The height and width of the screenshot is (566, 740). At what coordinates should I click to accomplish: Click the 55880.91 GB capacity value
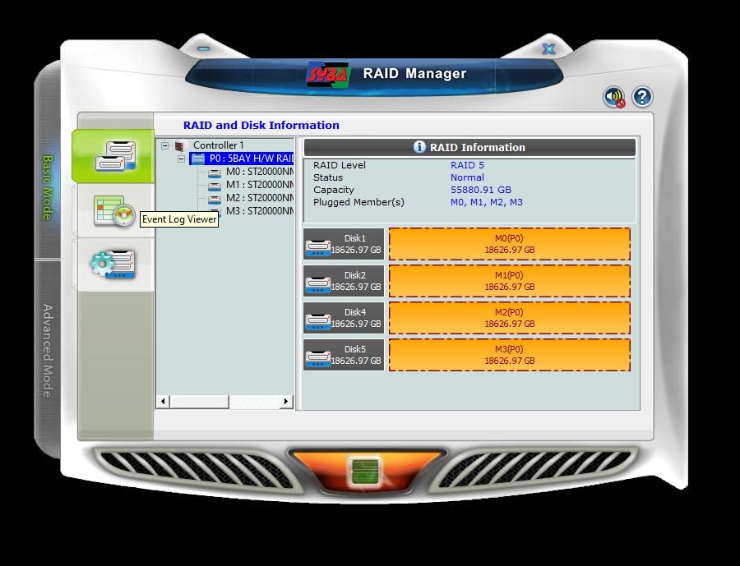tap(481, 190)
